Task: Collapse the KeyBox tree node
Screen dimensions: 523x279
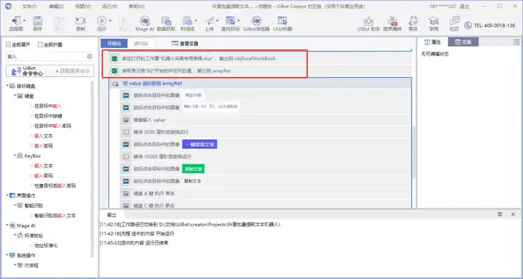Action: (15, 155)
